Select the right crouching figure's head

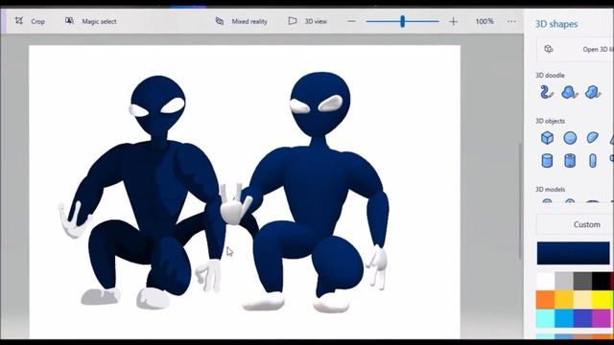click(320, 104)
